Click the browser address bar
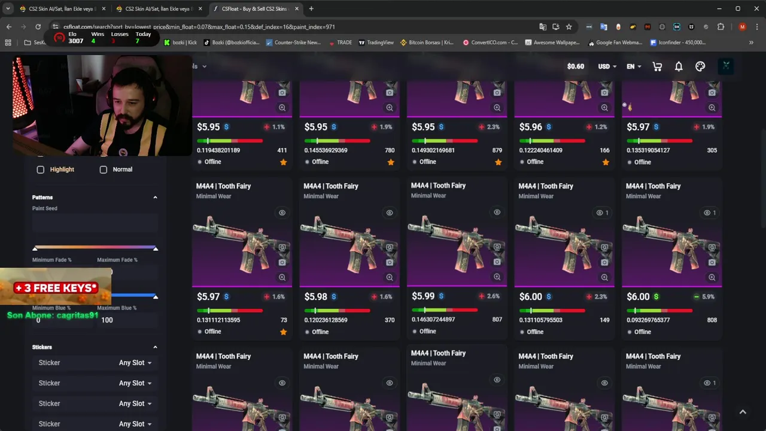The image size is (766, 431). pos(293,26)
